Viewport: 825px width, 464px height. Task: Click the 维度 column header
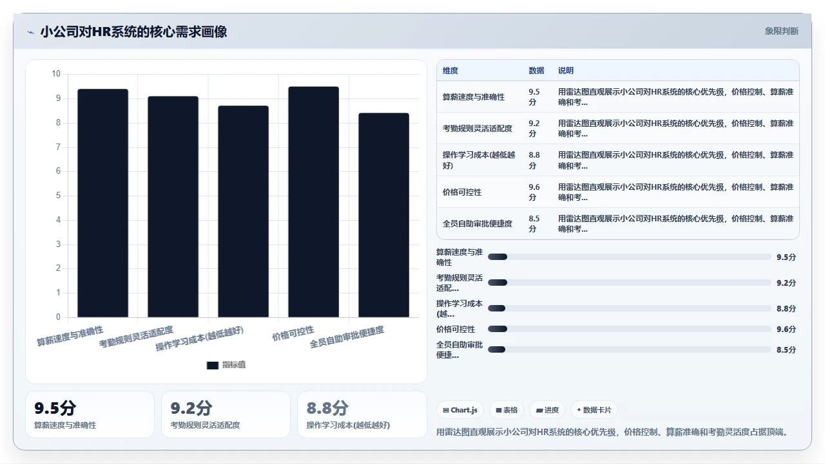pos(451,71)
